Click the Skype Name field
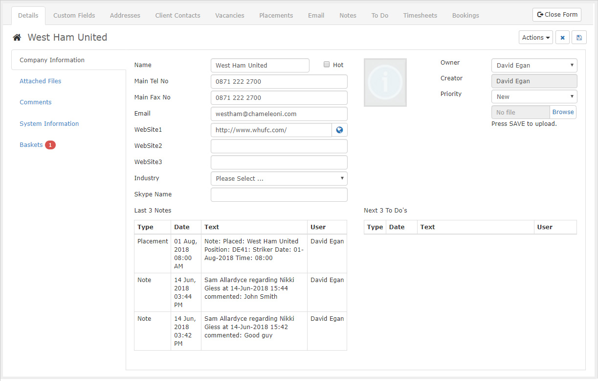598x381 pixels. (x=279, y=194)
